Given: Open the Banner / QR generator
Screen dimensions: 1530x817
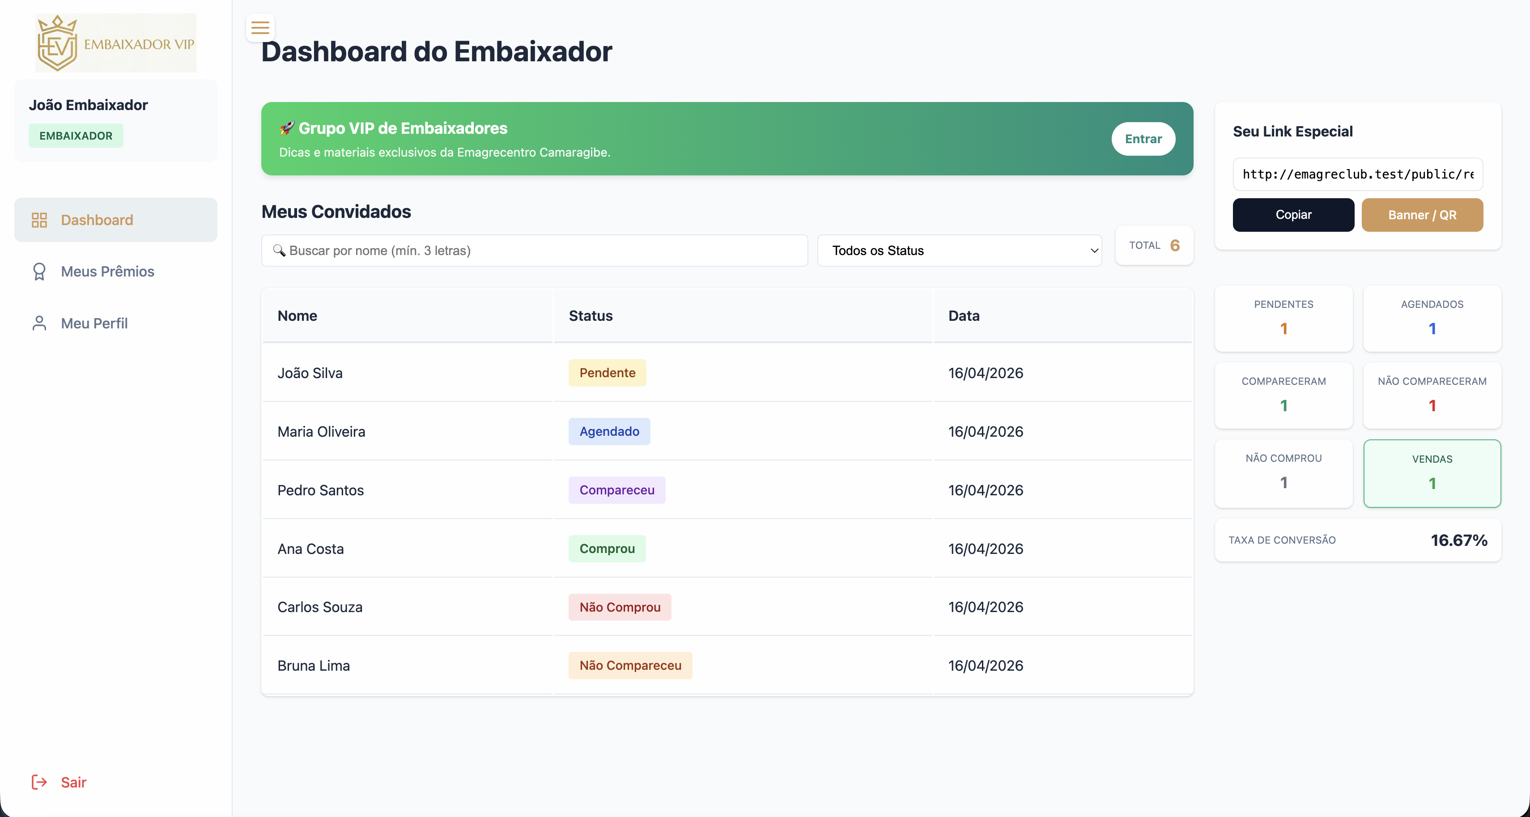Looking at the screenshot, I should coord(1422,214).
